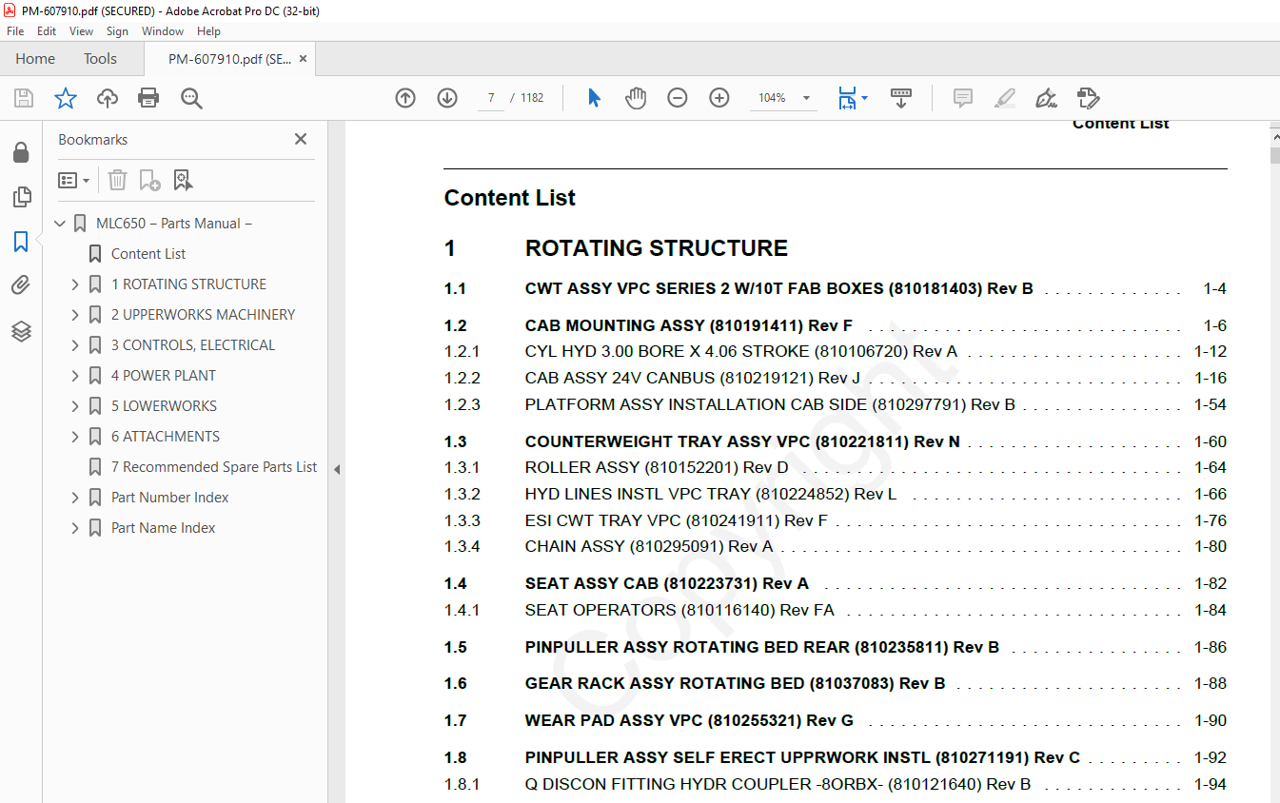Collapse the MLC650 Parts Manual bookmark

click(x=61, y=224)
